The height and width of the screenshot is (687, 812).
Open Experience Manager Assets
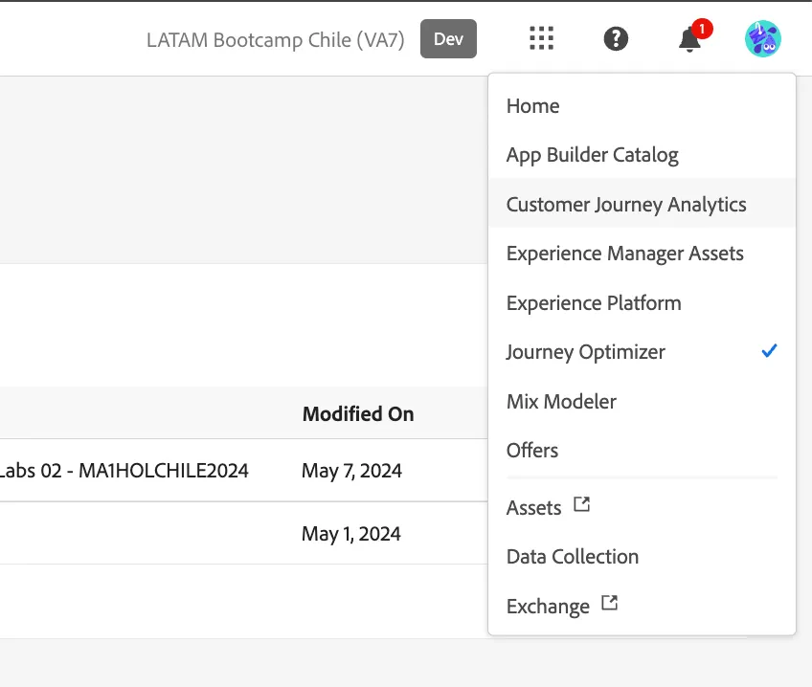642,254
